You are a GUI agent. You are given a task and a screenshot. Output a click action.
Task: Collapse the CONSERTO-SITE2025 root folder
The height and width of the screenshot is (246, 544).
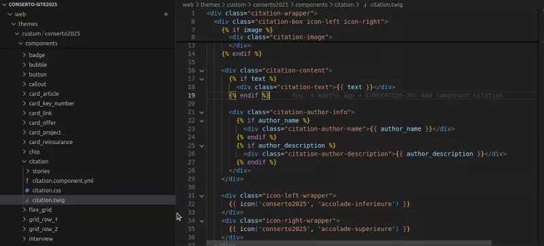(x=5, y=5)
